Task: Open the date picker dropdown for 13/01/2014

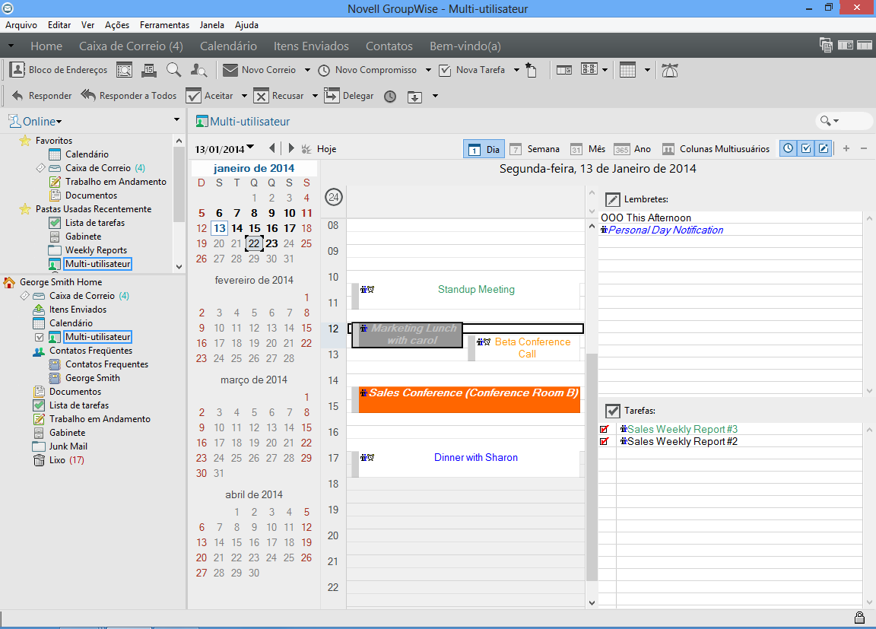Action: point(250,148)
